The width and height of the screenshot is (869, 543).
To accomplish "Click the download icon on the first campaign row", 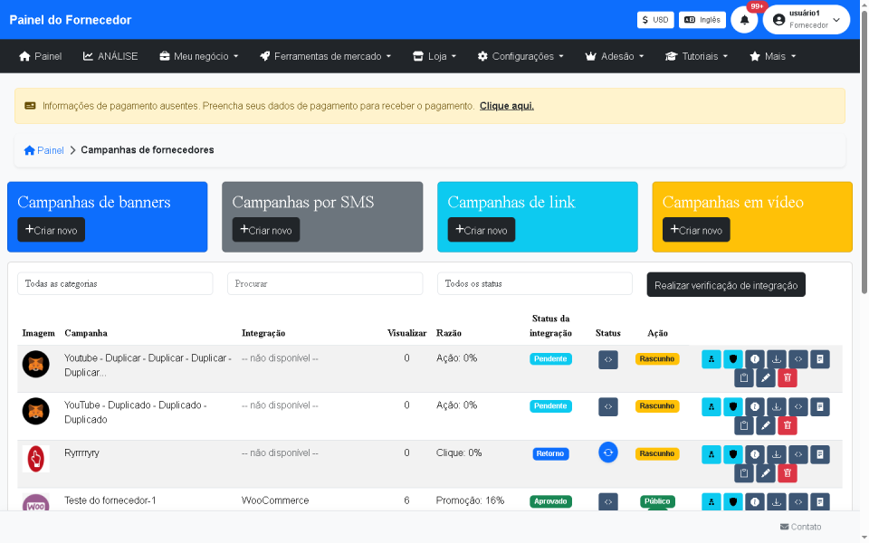I will click(776, 358).
